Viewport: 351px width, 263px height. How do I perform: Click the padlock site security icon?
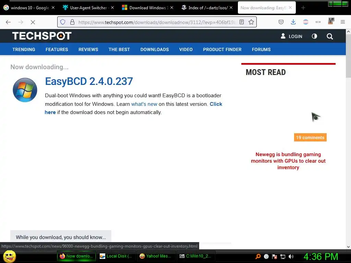tap(72, 22)
